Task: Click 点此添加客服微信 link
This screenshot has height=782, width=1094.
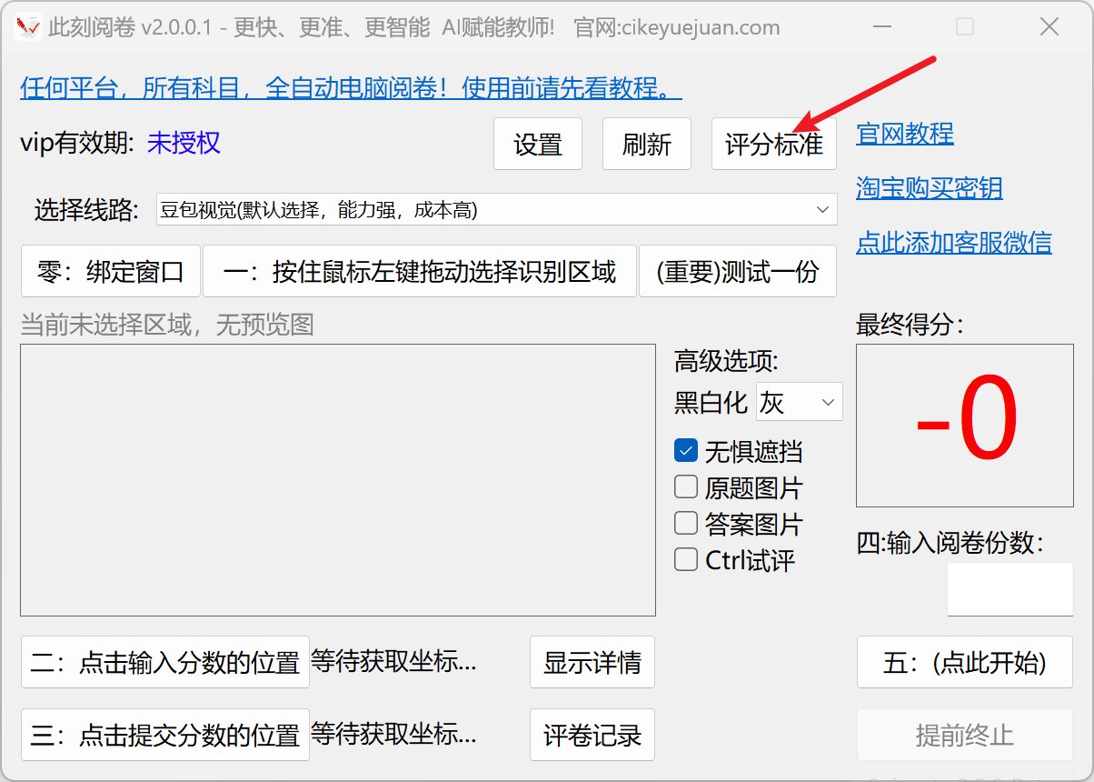Action: 954,243
